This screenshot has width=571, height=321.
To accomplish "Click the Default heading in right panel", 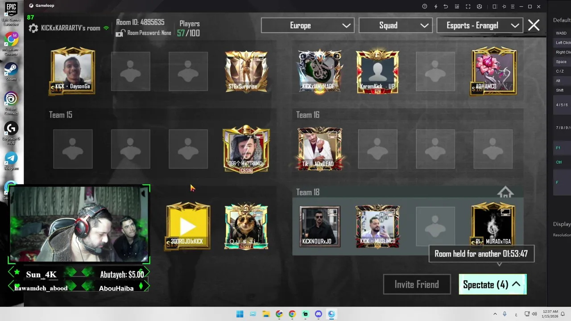I will (x=562, y=20).
